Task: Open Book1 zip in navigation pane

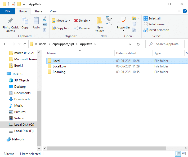Action: (x=19, y=66)
